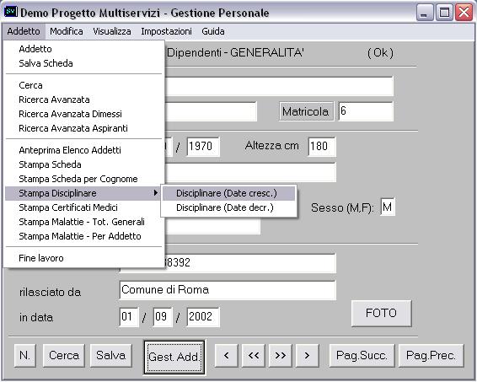
Task: Click the Pag.Prec. button
Action: click(431, 356)
